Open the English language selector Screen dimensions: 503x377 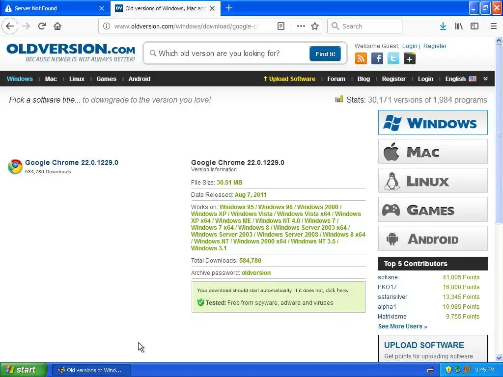(461, 79)
